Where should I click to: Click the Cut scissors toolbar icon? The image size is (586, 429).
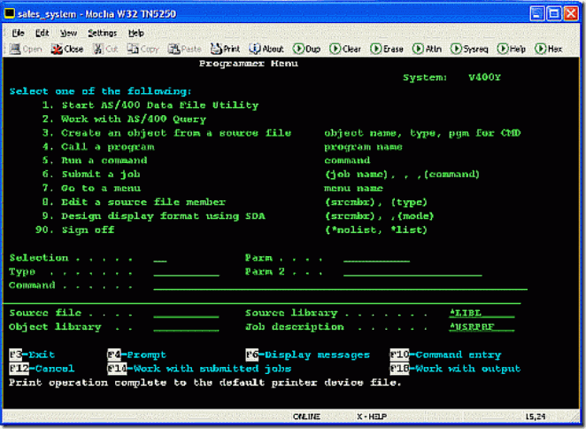point(105,49)
